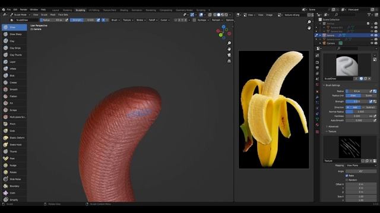Select the Thumb brush

coord(14,151)
